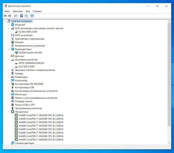
Task: Collapse the Видеоадаптеры category
Action: (x=9, y=49)
